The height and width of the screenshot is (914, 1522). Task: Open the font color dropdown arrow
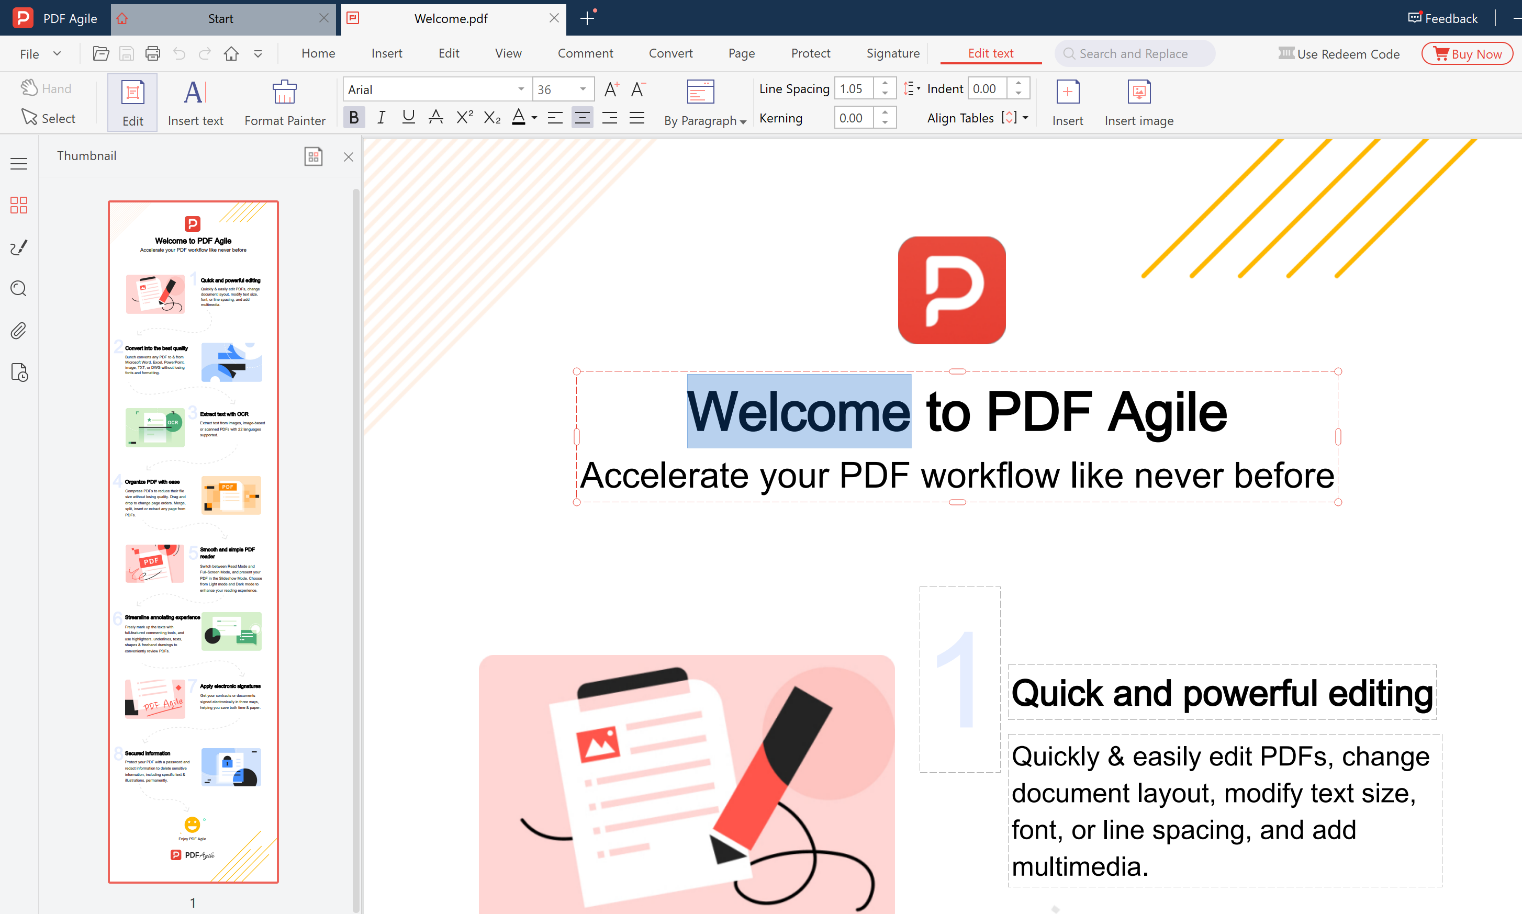click(x=535, y=118)
